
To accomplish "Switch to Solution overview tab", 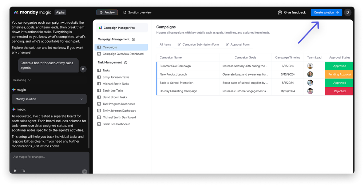I will (138, 12).
